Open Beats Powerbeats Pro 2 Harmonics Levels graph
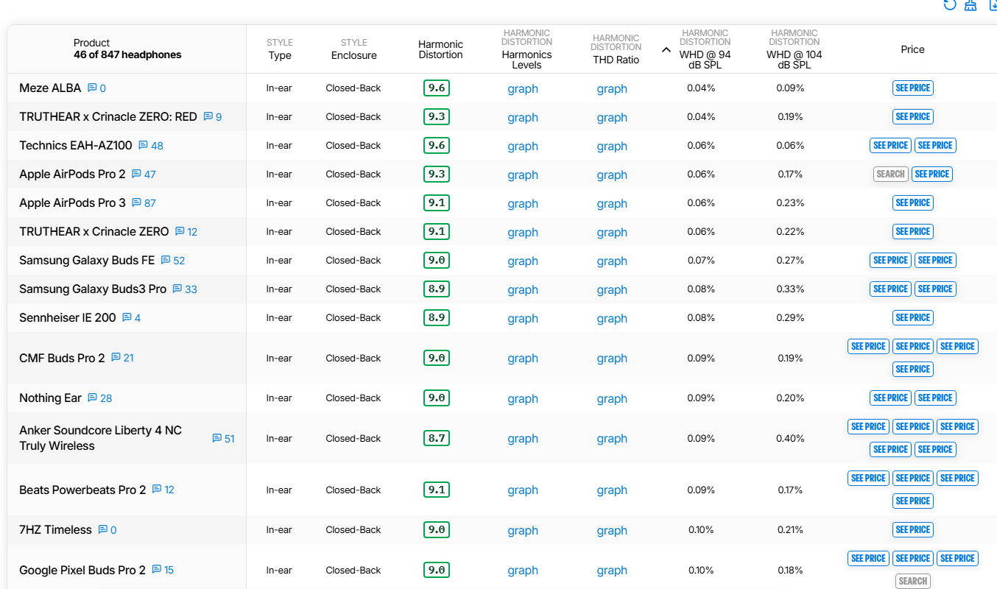The height and width of the screenshot is (589, 997). (x=523, y=490)
